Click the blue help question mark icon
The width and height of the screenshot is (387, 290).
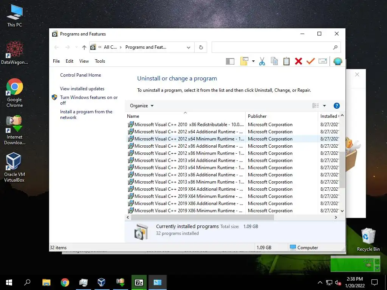(x=336, y=106)
